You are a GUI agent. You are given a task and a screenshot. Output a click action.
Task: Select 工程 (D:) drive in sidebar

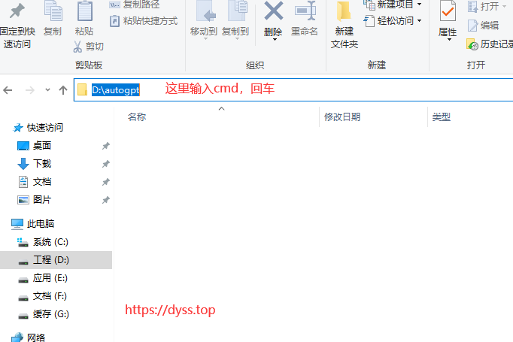(x=51, y=260)
